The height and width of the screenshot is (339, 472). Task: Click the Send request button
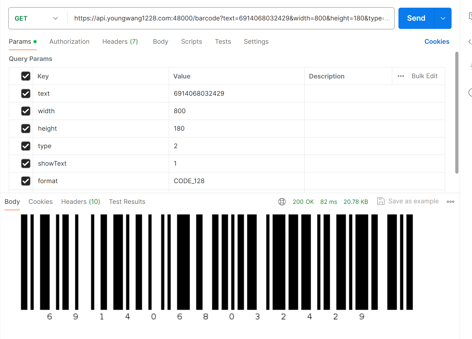pyautogui.click(x=416, y=18)
